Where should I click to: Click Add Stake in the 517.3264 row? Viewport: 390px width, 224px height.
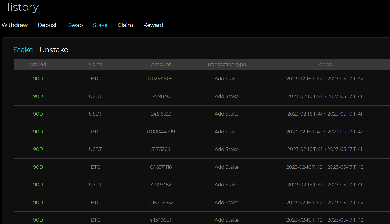point(226,149)
